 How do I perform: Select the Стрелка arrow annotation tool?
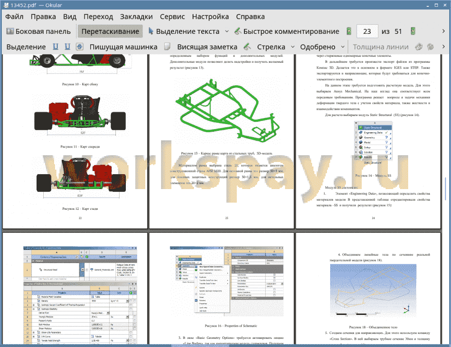pos(271,47)
